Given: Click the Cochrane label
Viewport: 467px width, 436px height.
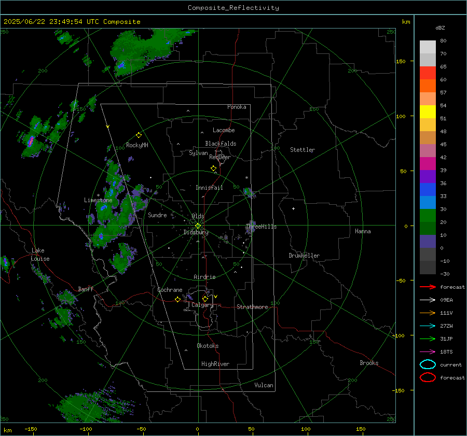Looking at the screenshot, I should point(170,290).
